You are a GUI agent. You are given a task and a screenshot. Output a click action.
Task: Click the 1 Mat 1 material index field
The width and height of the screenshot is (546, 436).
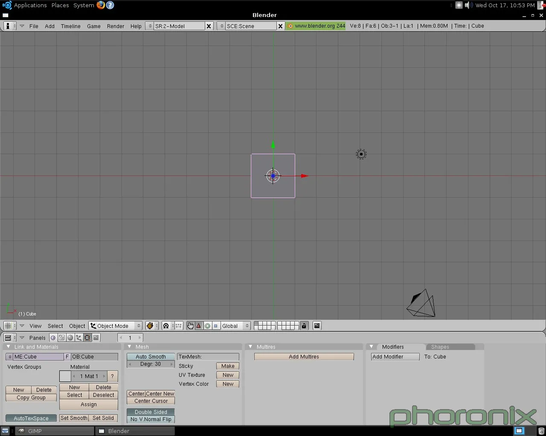89,376
